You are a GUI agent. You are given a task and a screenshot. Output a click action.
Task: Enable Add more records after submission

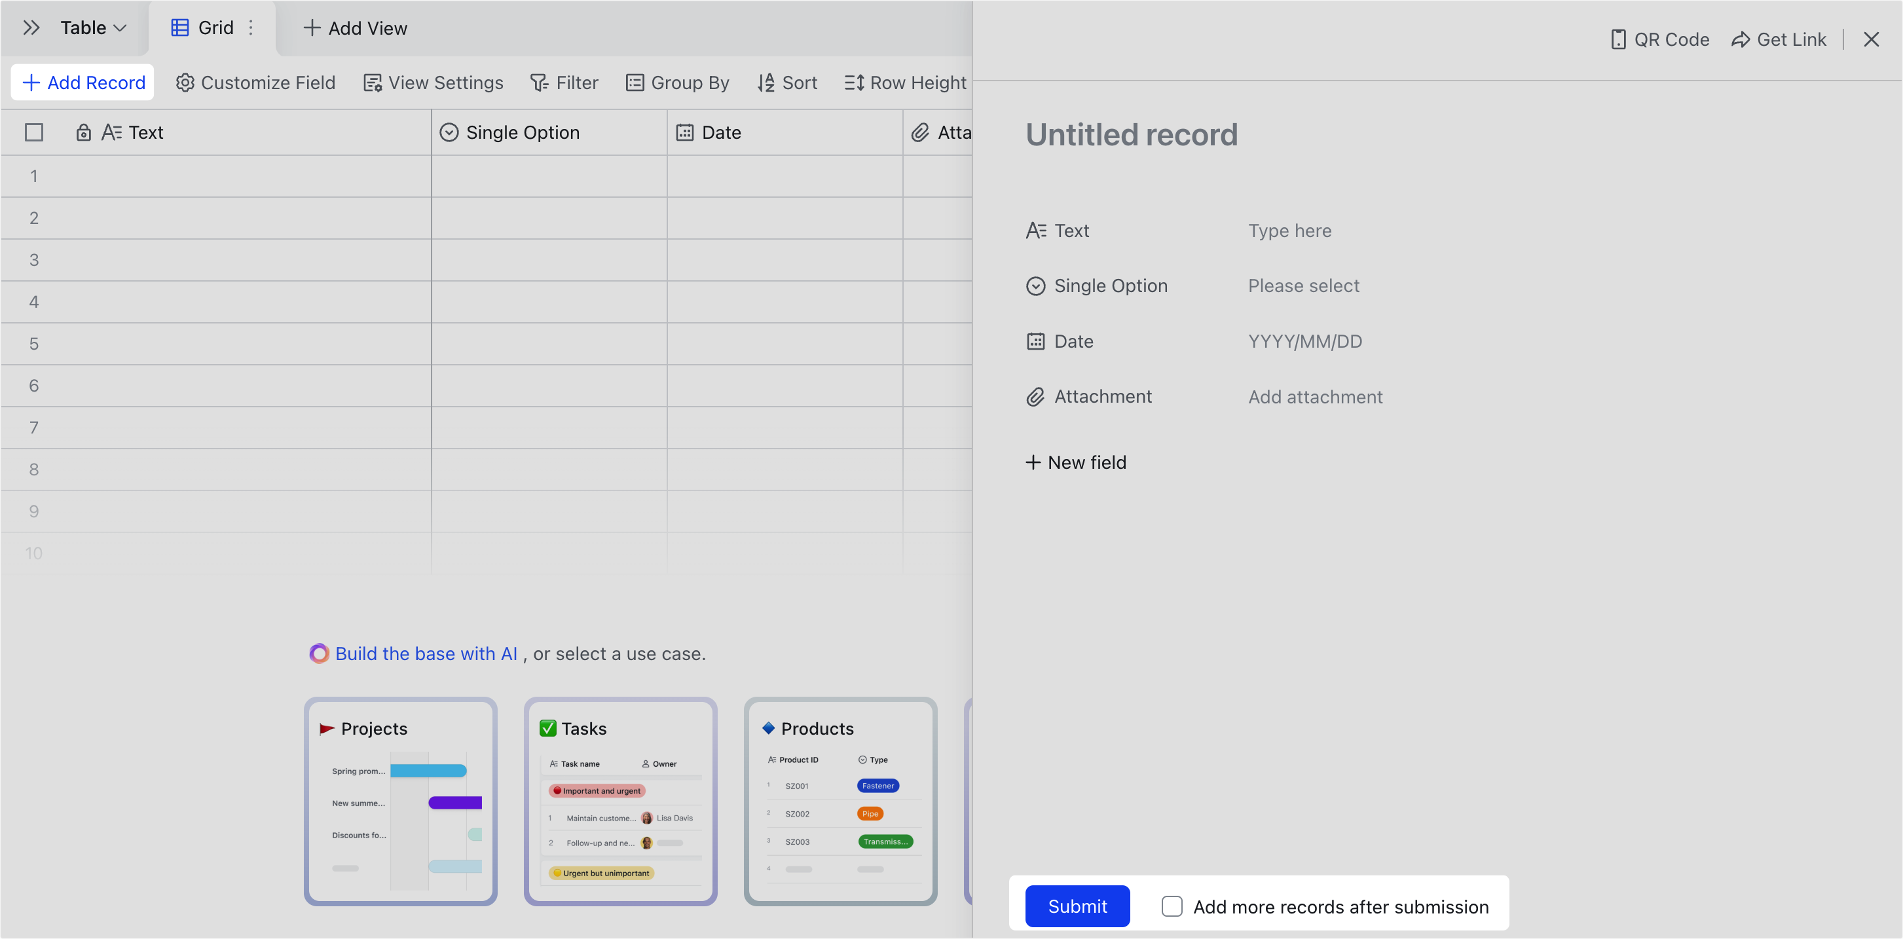point(1172,906)
